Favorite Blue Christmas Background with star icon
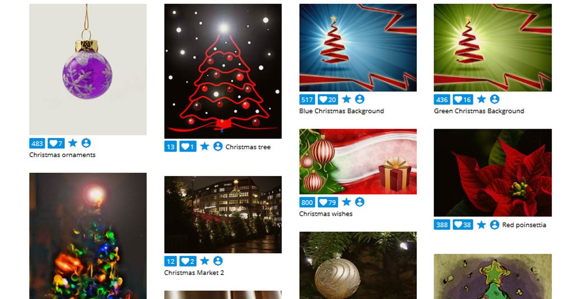The image size is (573, 299). point(346,99)
